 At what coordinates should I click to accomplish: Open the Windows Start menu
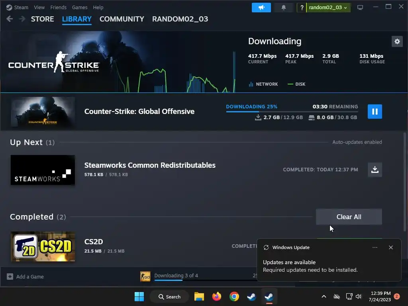[139, 296]
